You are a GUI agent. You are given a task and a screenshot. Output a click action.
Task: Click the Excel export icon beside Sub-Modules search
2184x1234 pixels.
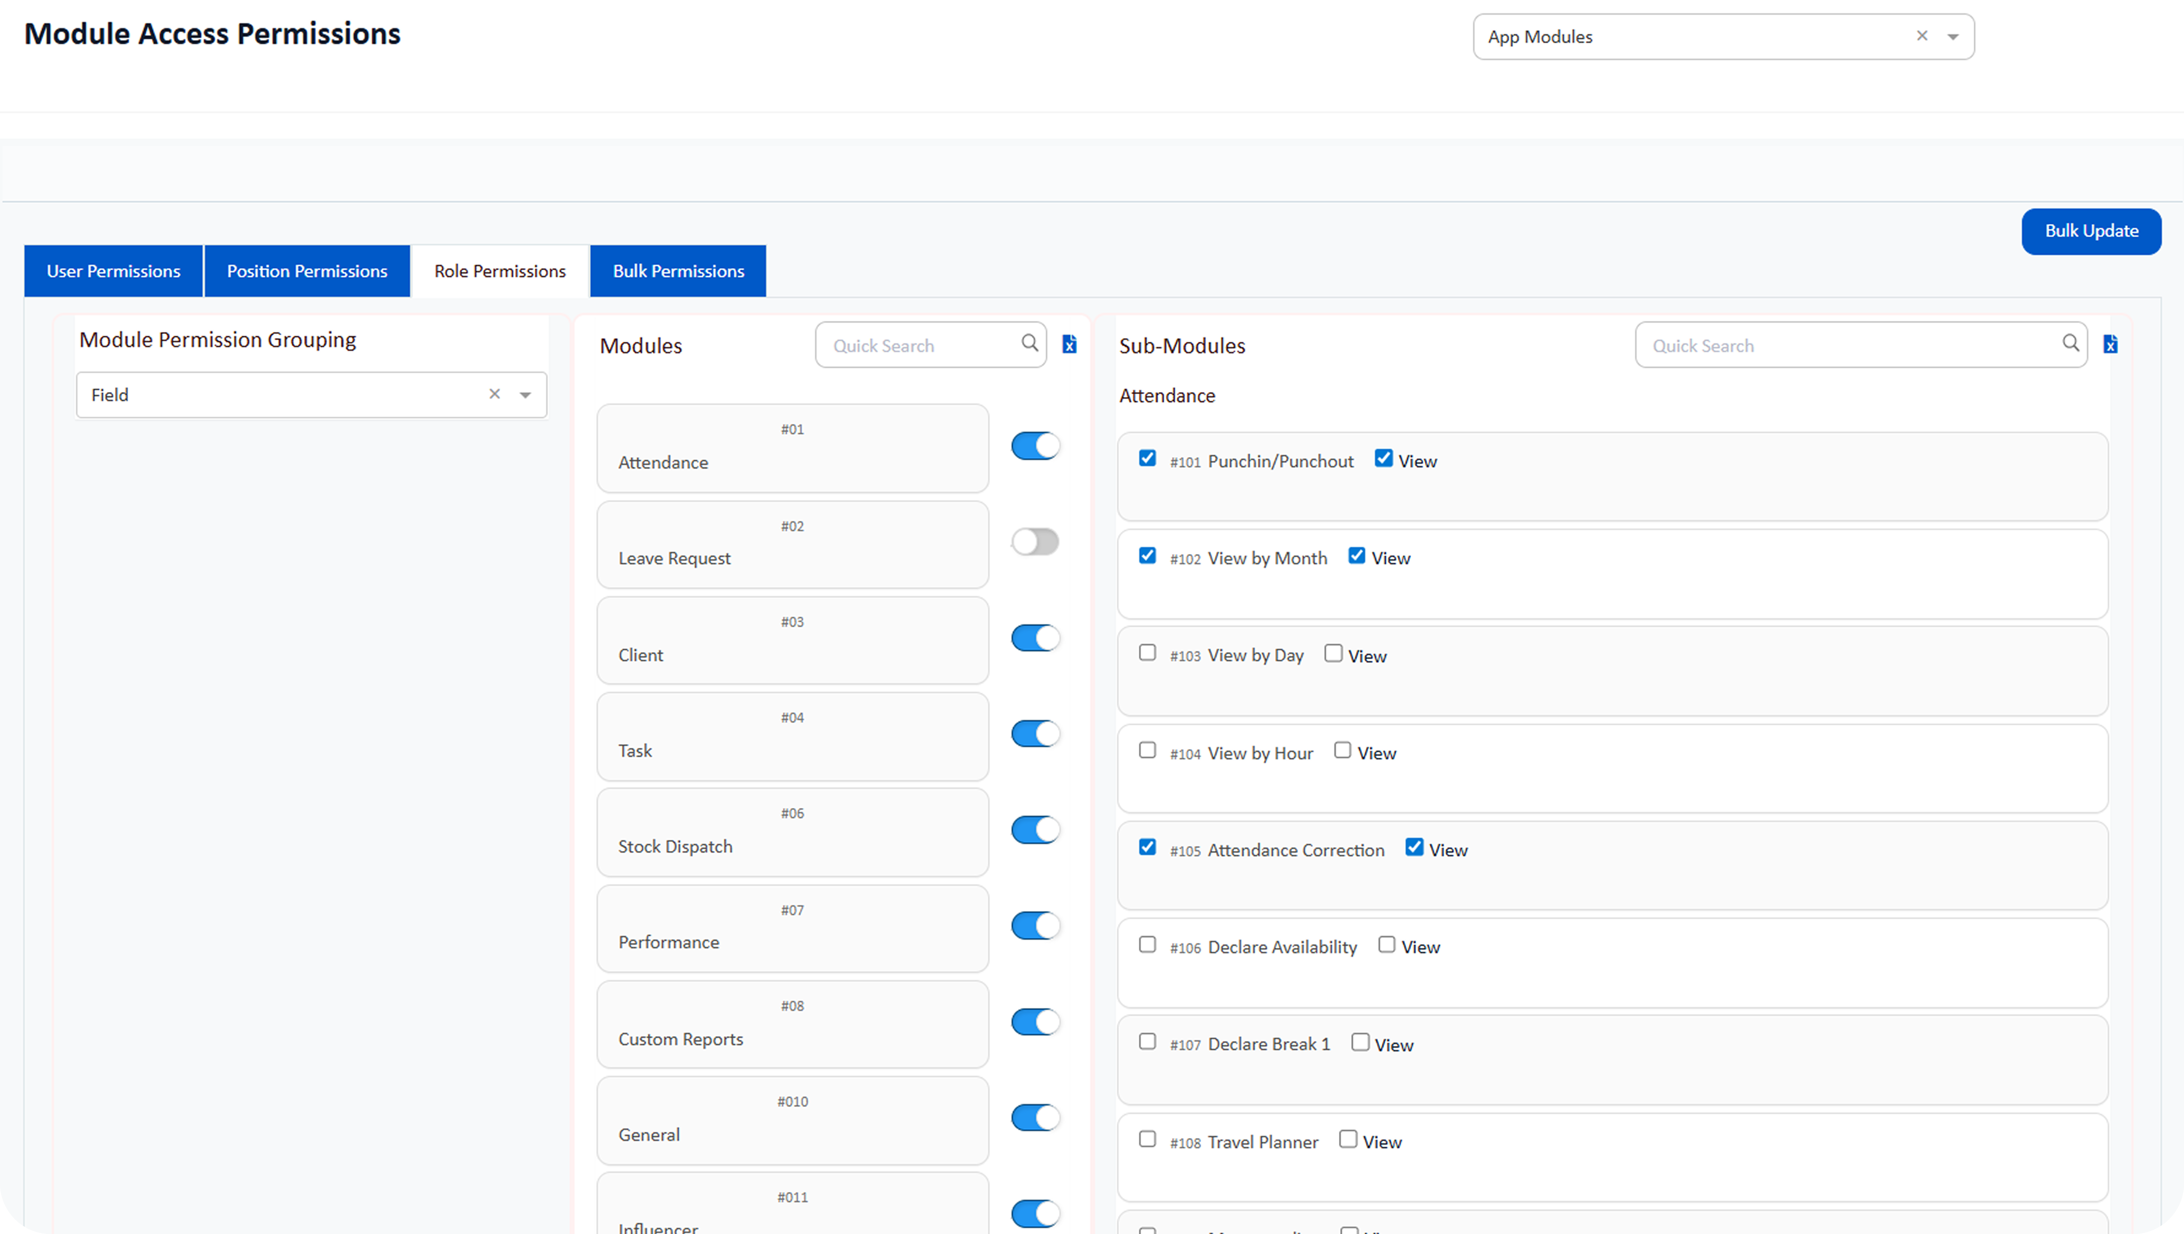point(2110,344)
